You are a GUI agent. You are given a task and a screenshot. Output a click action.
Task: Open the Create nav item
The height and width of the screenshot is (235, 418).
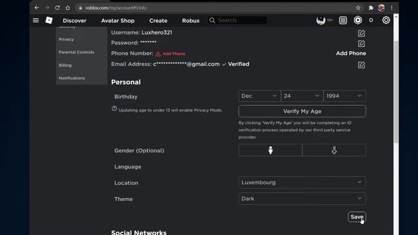(158, 20)
